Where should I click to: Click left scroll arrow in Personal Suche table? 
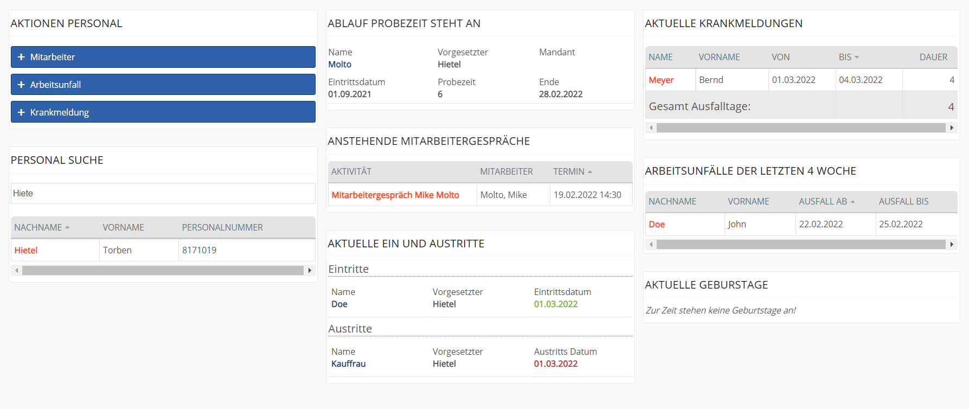pos(17,270)
